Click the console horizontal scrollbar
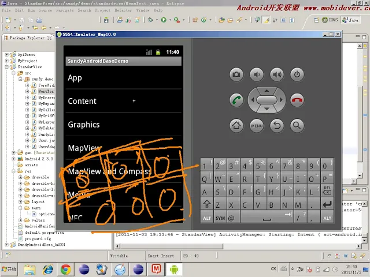 [x=172, y=246]
